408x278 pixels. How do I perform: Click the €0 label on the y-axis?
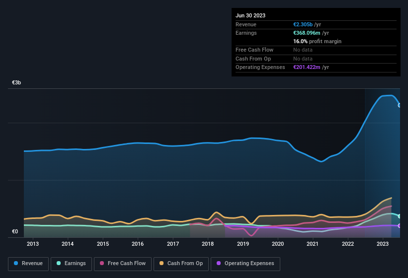coord(15,231)
